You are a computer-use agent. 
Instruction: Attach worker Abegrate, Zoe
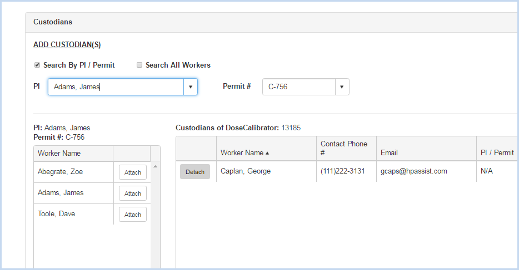pyautogui.click(x=133, y=172)
